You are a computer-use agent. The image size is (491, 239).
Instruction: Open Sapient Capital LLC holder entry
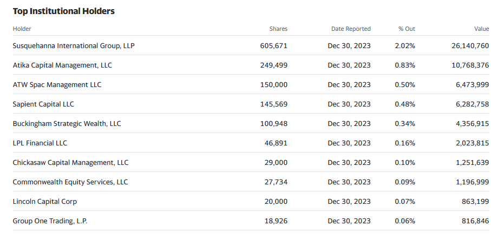tap(45, 104)
